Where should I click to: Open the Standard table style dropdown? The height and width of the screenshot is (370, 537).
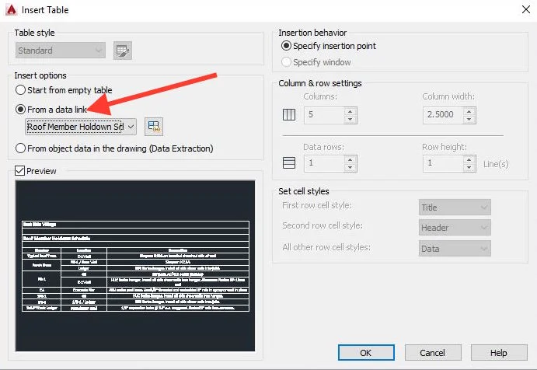pyautogui.click(x=61, y=51)
